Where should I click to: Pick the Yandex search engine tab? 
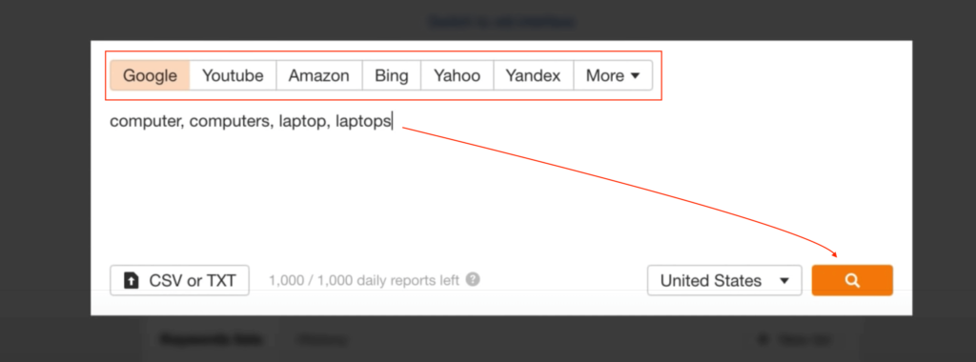(533, 76)
